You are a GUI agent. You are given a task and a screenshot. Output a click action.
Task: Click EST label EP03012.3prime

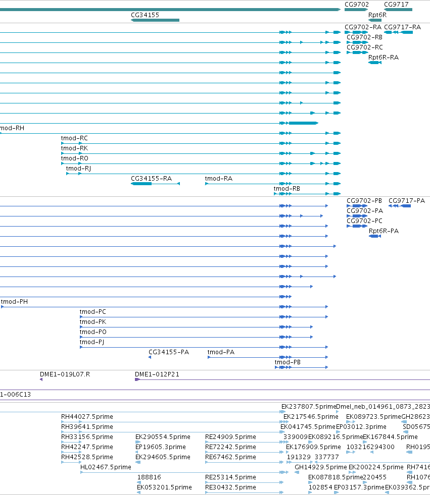(x=361, y=427)
